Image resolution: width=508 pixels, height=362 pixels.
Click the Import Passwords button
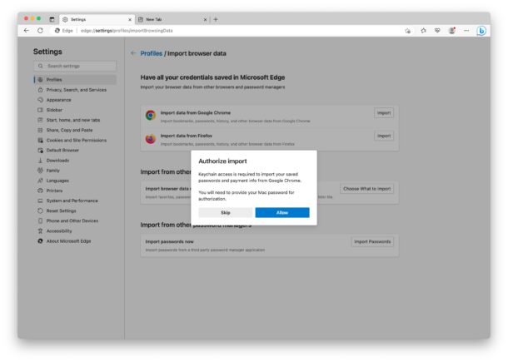point(372,241)
